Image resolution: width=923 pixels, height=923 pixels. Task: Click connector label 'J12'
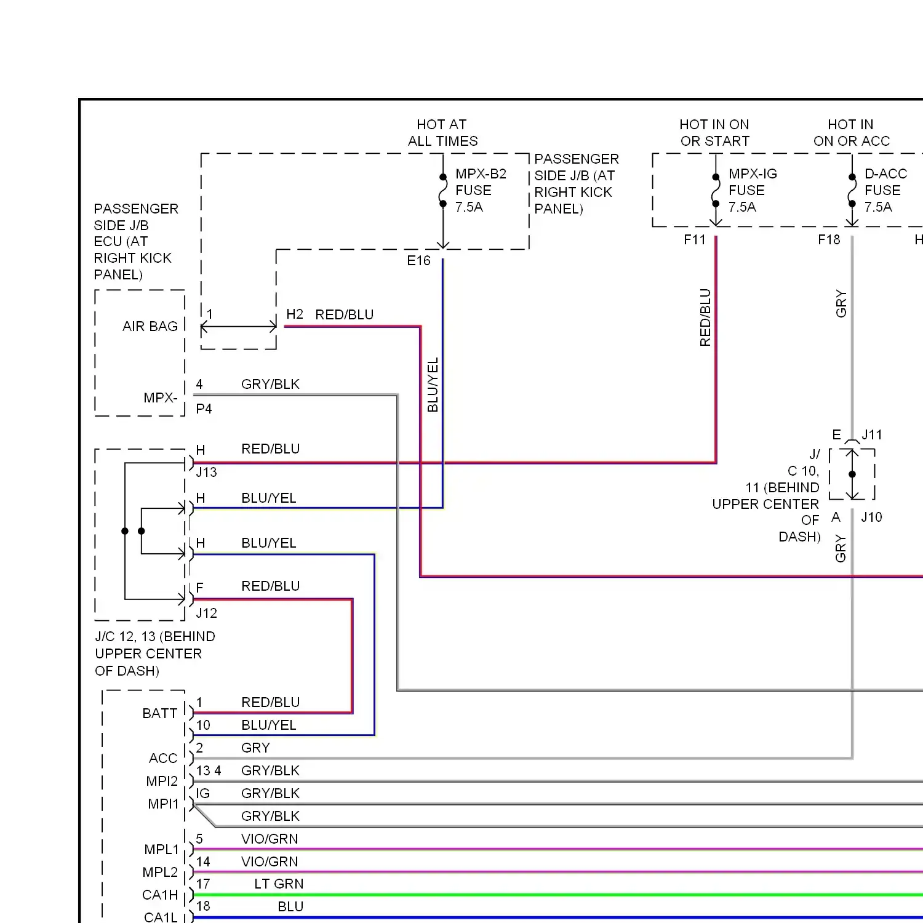(206, 613)
